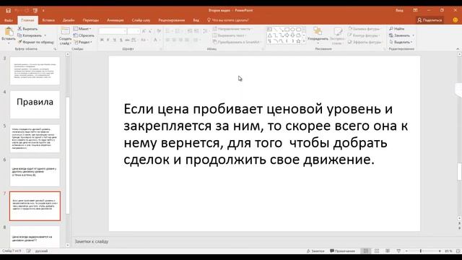The width and height of the screenshot is (462, 260).
Task: Toggle Underline (Ч) formatting
Action: coord(115,40)
